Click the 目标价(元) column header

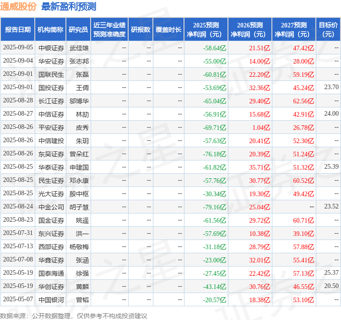pyautogui.click(x=328, y=30)
